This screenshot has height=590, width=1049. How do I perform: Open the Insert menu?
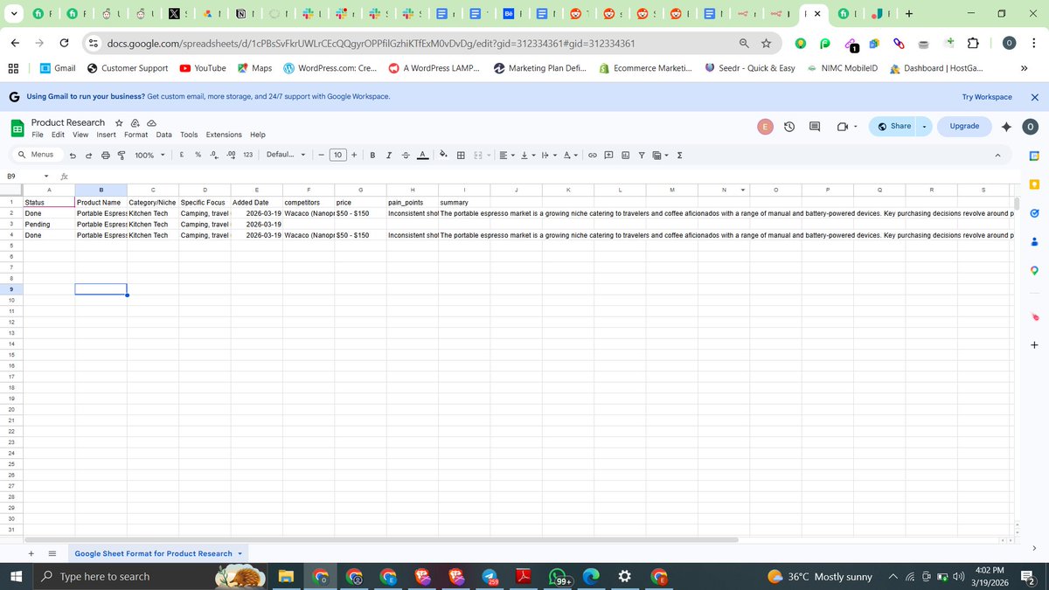point(106,135)
